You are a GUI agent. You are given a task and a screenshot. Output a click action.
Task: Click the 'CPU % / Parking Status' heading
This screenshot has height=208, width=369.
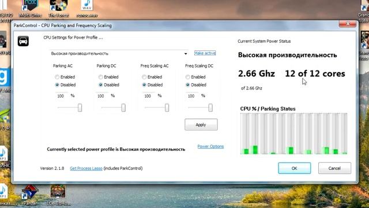[268, 109]
